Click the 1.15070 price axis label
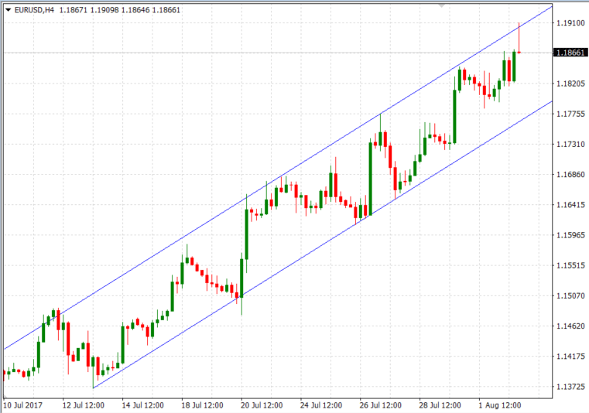Screen dimensions: 589x413 (x=570, y=296)
